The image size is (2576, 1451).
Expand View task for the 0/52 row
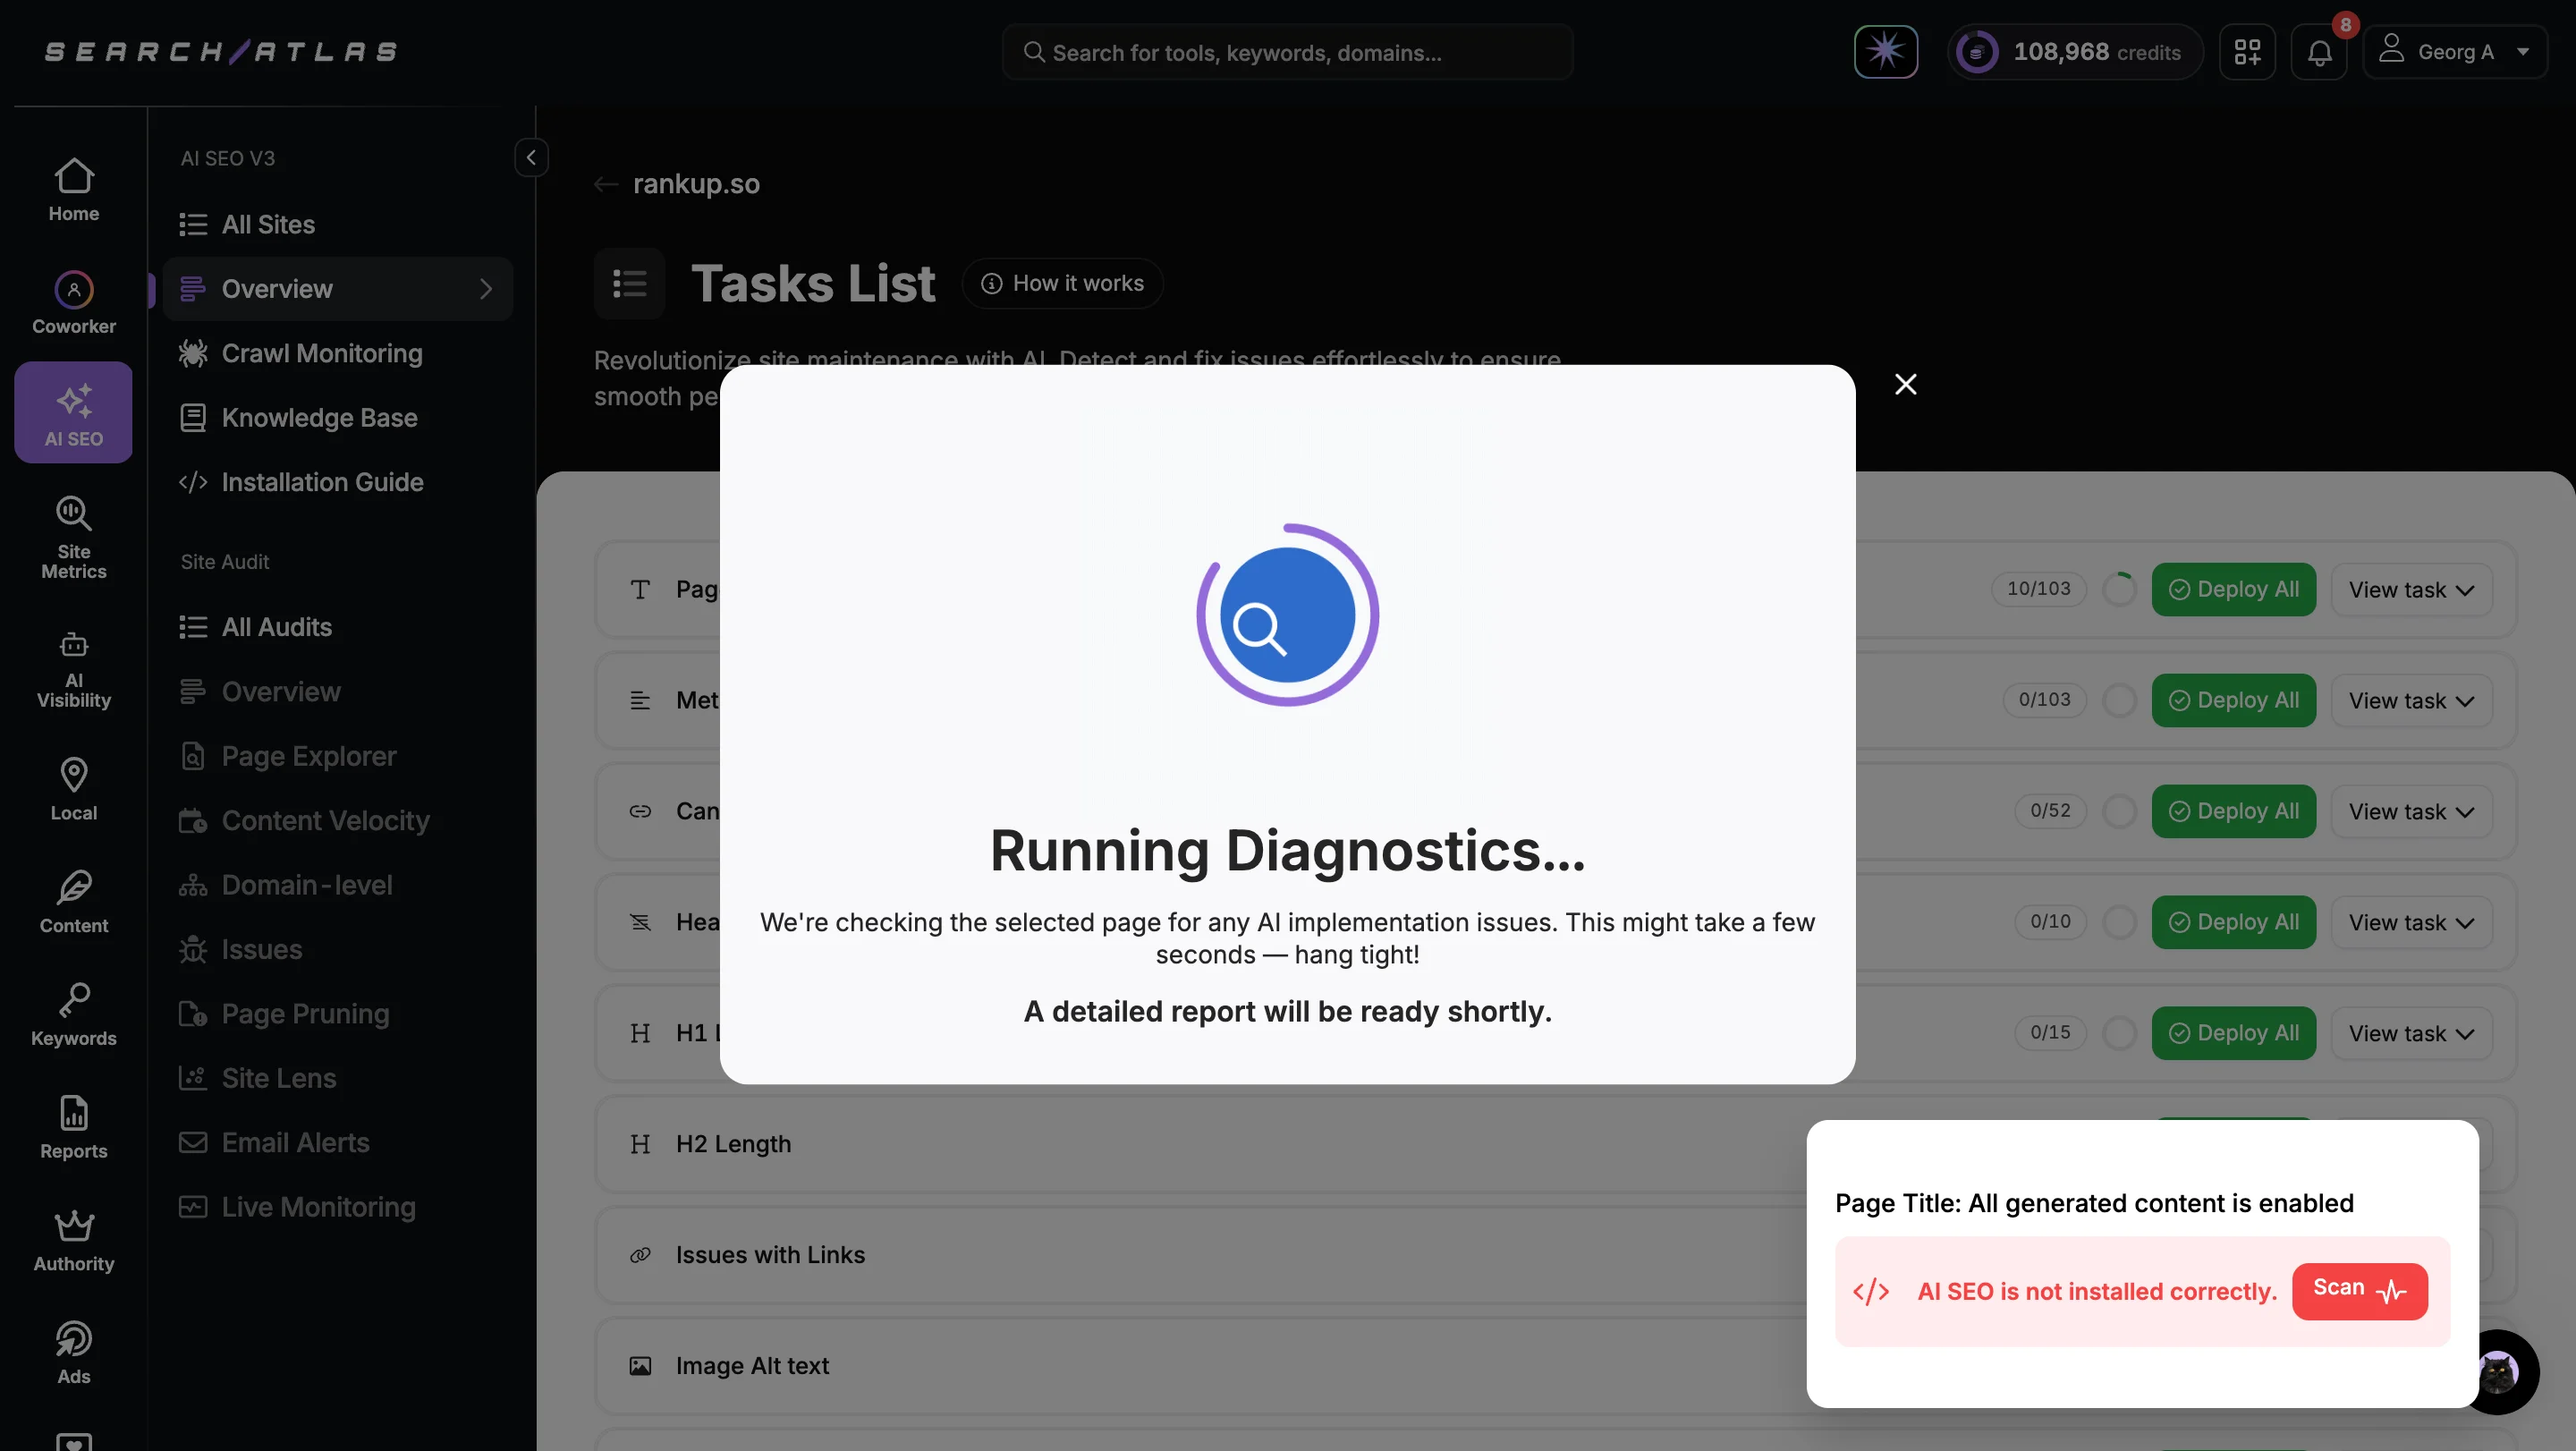click(x=2411, y=811)
